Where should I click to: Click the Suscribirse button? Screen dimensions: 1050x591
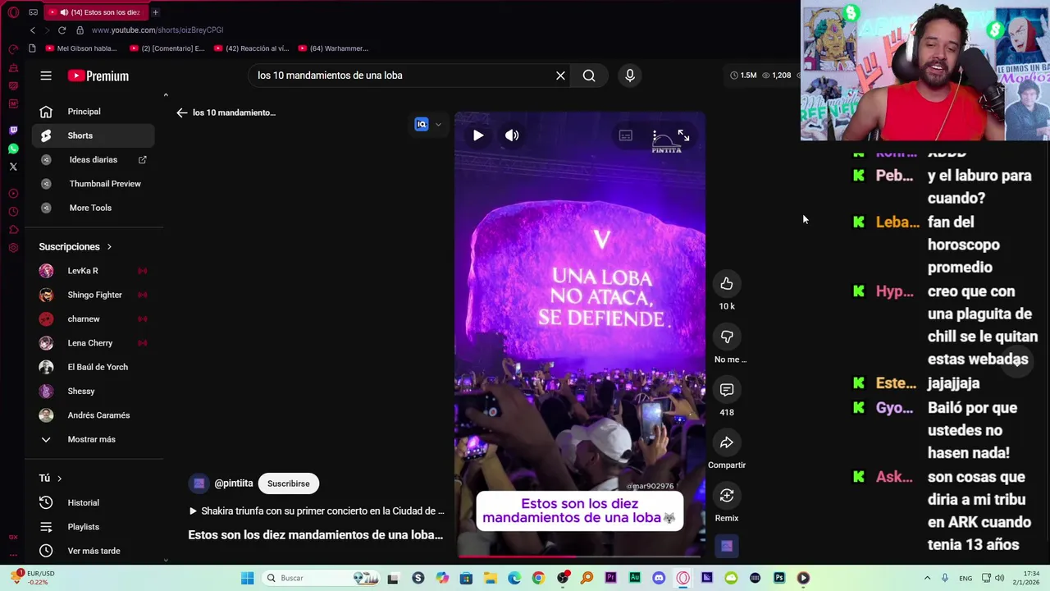(x=289, y=483)
